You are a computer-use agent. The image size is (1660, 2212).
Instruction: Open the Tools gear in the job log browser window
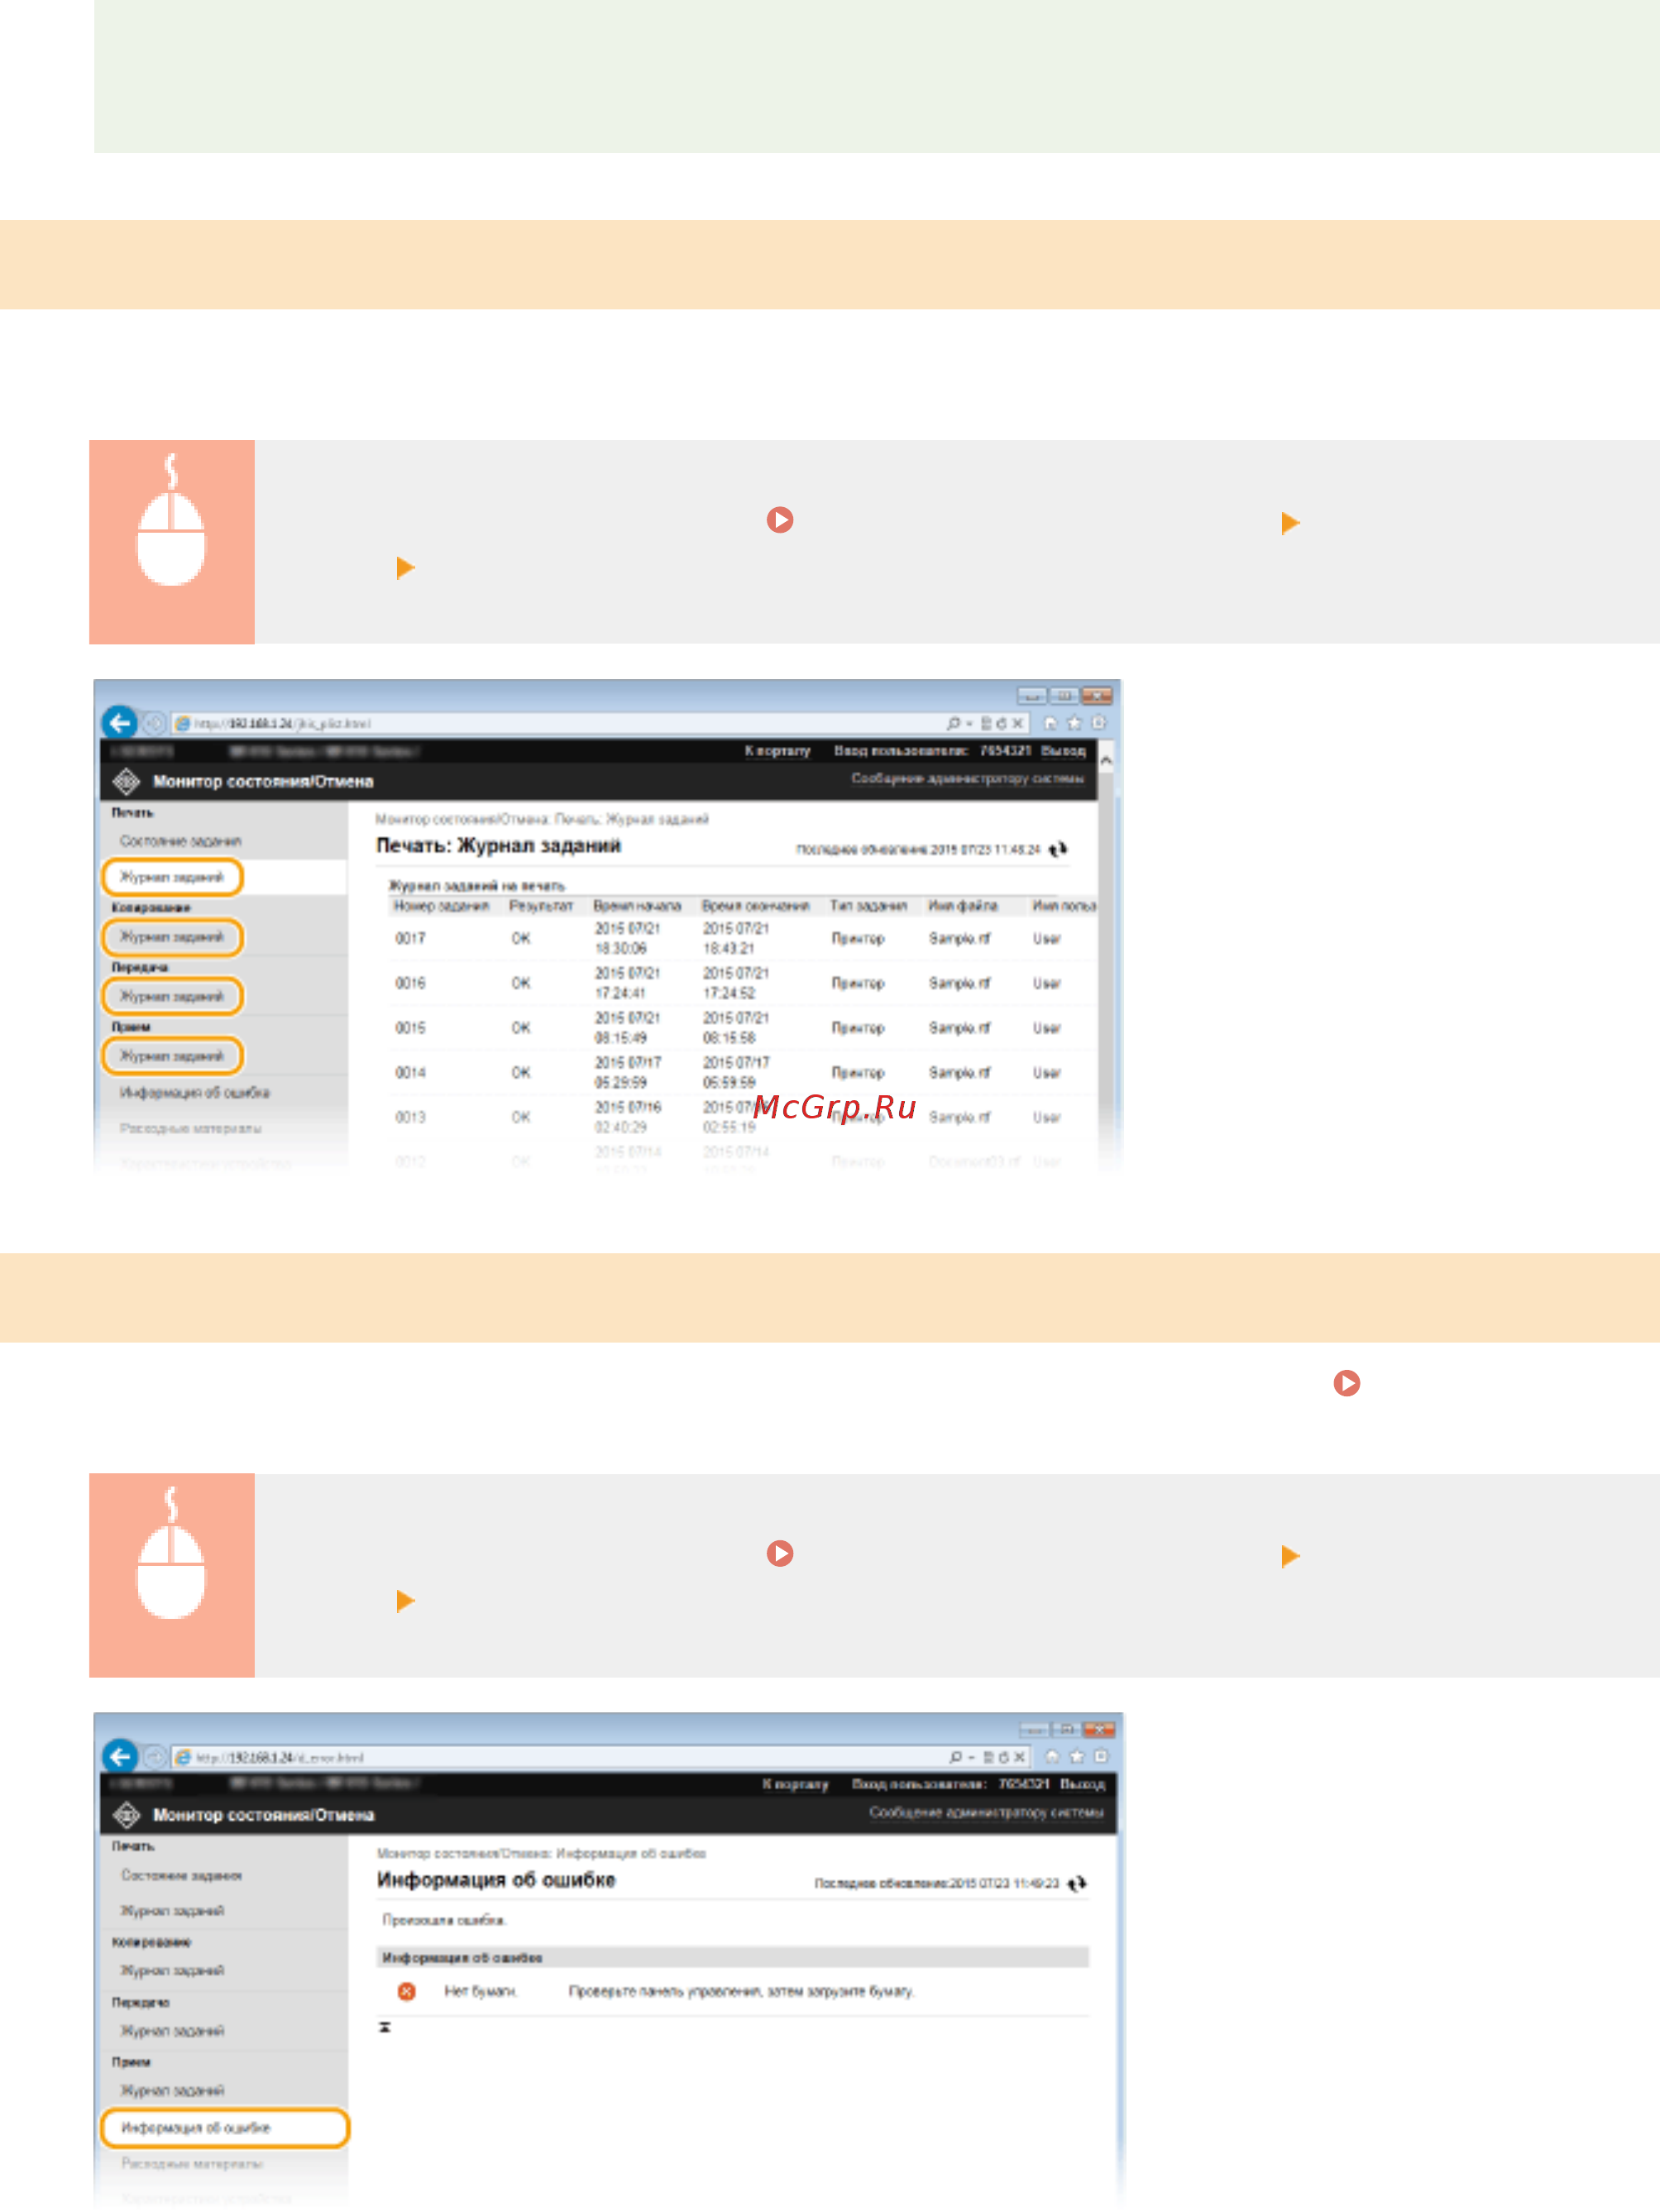tap(1098, 722)
